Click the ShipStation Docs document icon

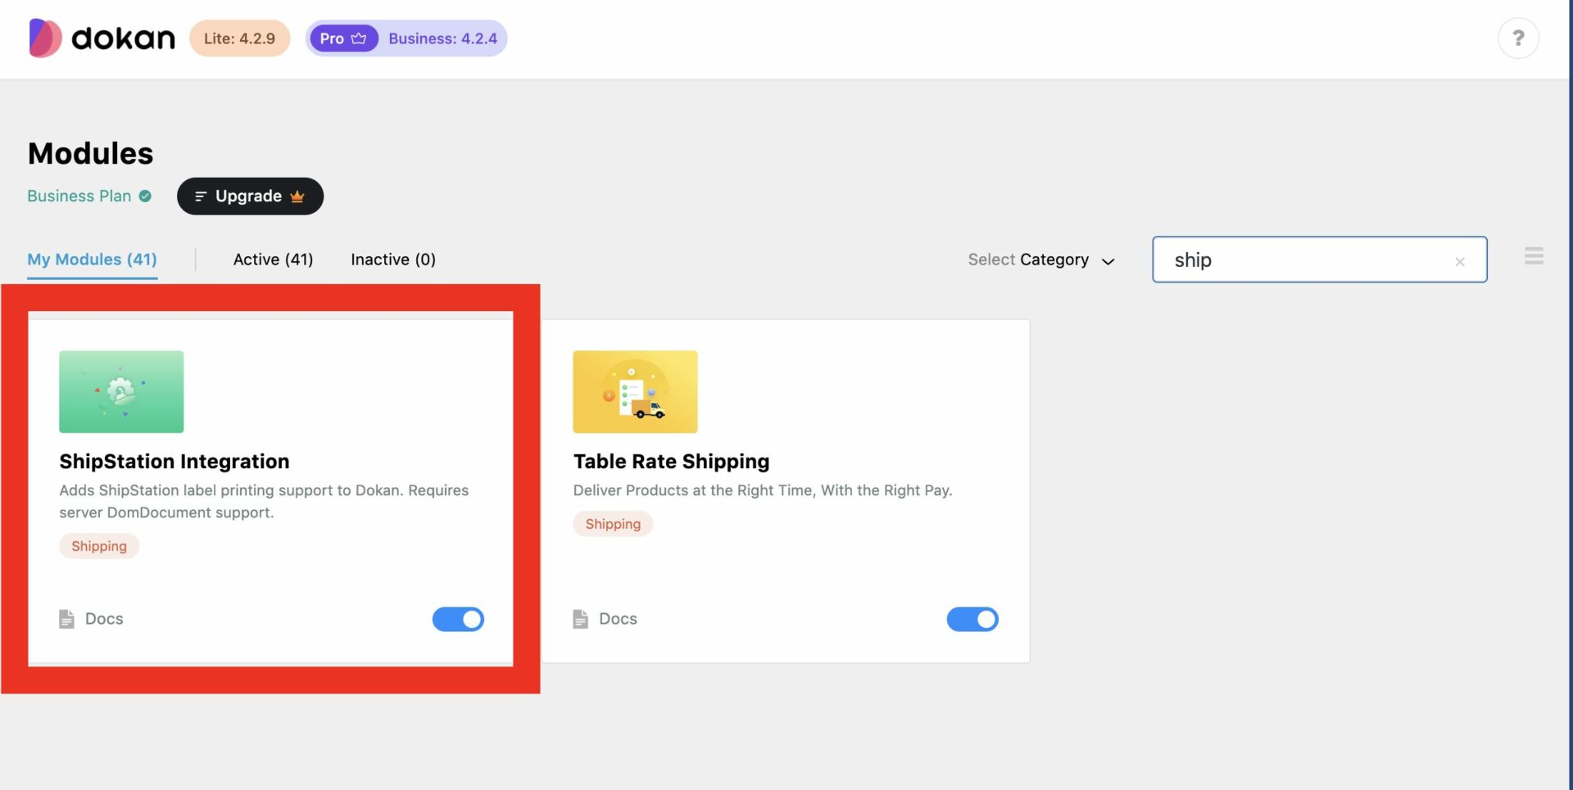coord(66,619)
